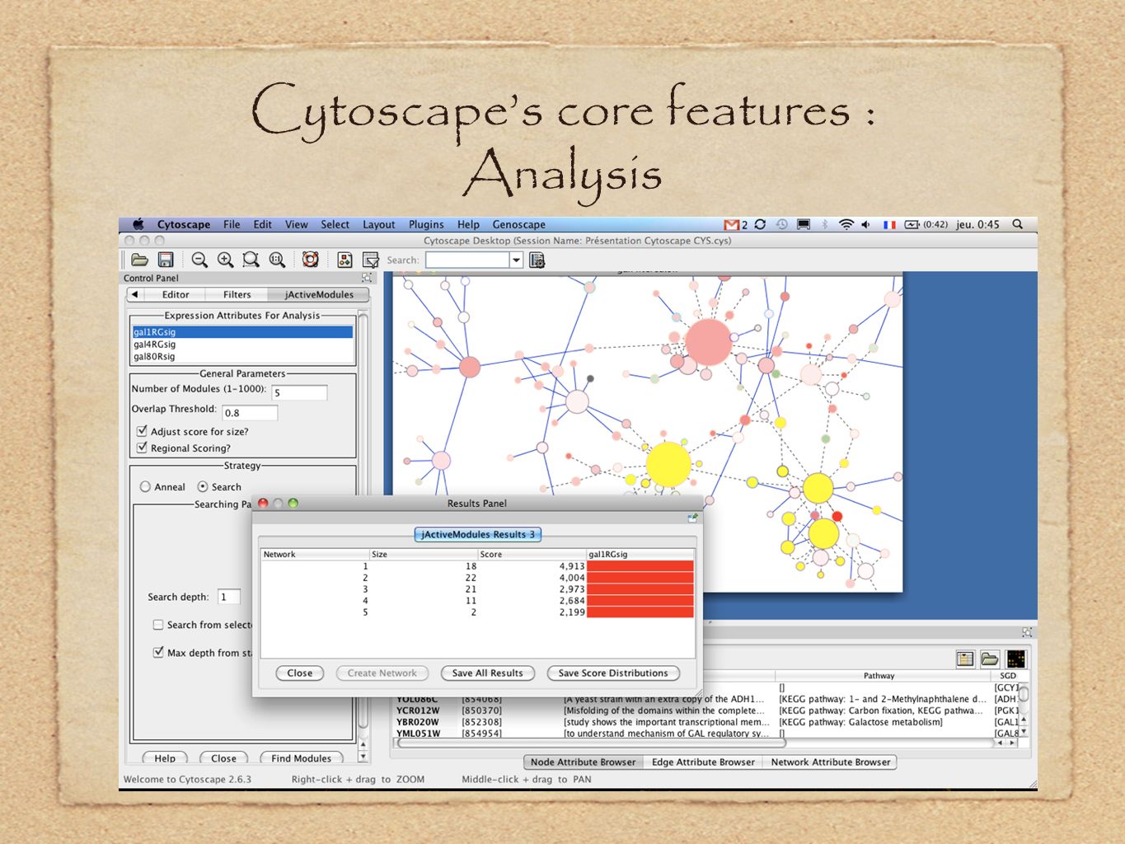The width and height of the screenshot is (1125, 844).
Task: Float the Control Panel using its dock icon
Action: tap(367, 278)
